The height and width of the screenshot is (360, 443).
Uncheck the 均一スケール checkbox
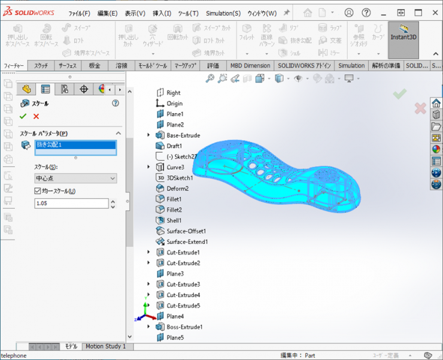[x=38, y=191]
